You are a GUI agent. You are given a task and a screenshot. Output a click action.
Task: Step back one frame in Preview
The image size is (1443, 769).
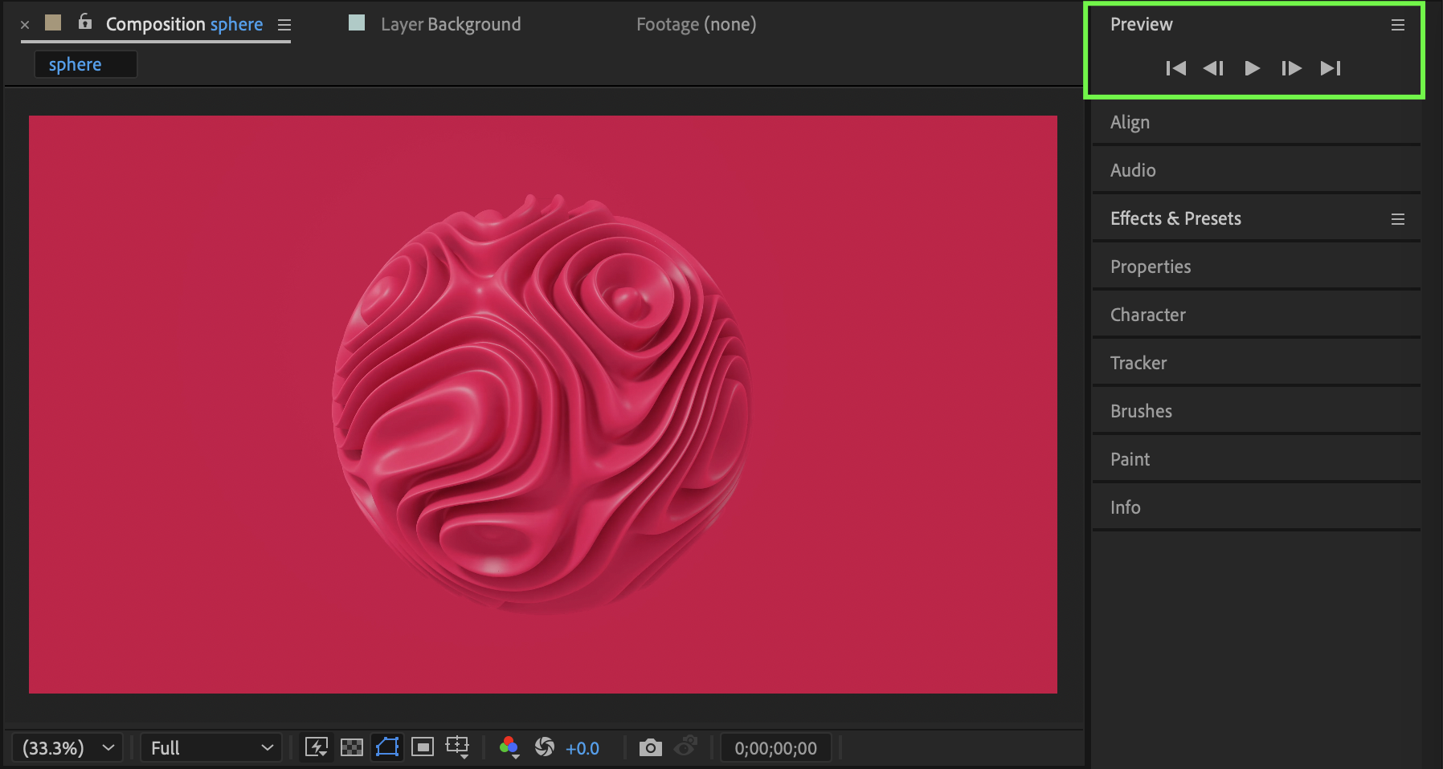click(1213, 68)
